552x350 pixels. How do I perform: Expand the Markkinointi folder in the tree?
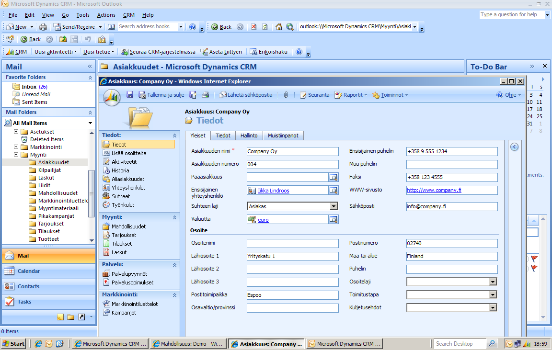click(16, 147)
